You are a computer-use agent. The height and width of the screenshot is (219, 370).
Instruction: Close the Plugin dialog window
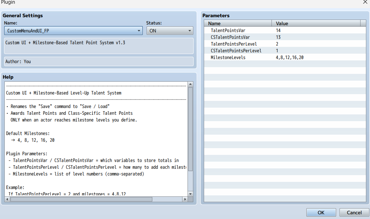[365, 2]
